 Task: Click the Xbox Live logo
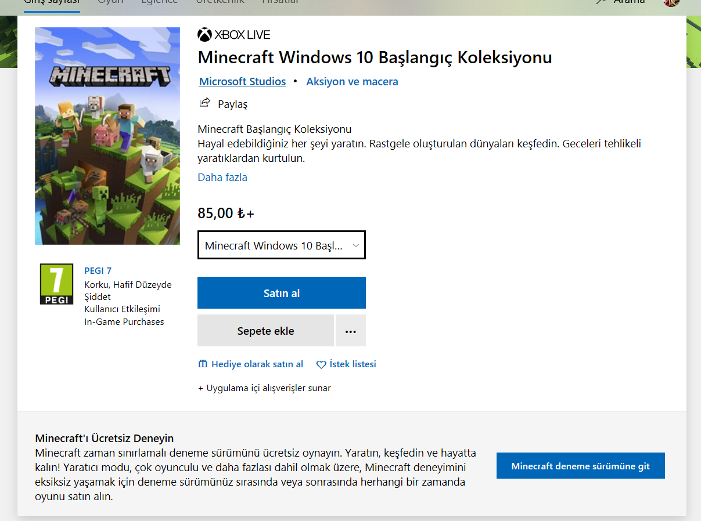pos(204,35)
